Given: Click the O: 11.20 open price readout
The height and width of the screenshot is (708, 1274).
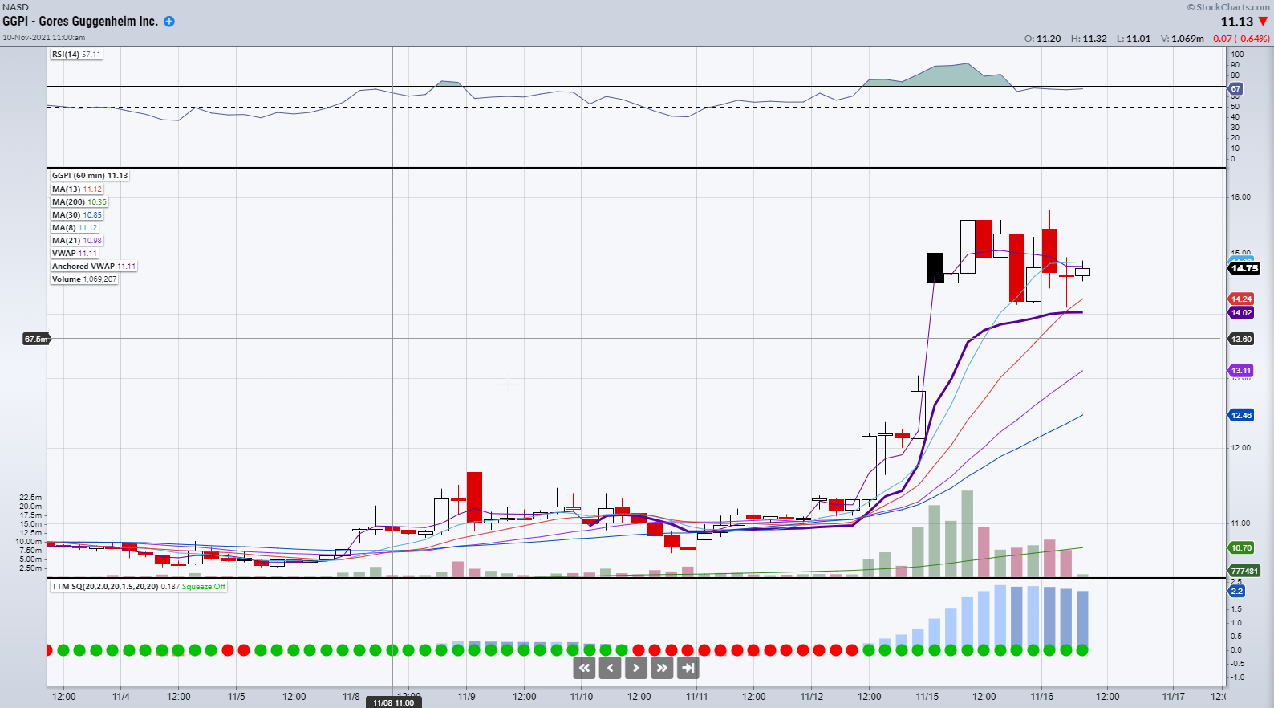Looking at the screenshot, I should (1043, 39).
